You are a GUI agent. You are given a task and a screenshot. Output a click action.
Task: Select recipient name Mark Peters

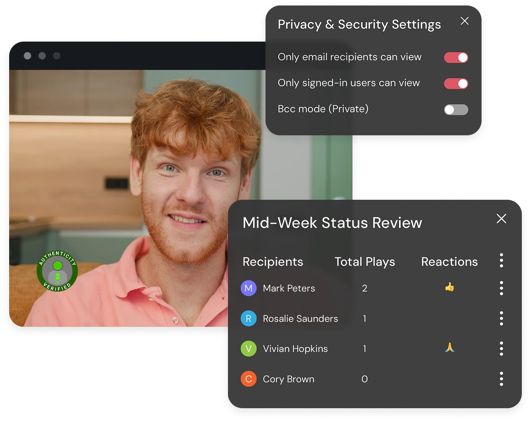[x=289, y=288]
